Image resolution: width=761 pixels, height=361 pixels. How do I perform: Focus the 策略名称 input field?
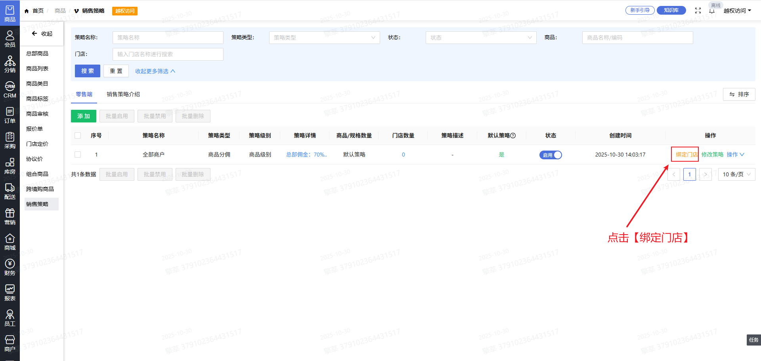tap(168, 38)
